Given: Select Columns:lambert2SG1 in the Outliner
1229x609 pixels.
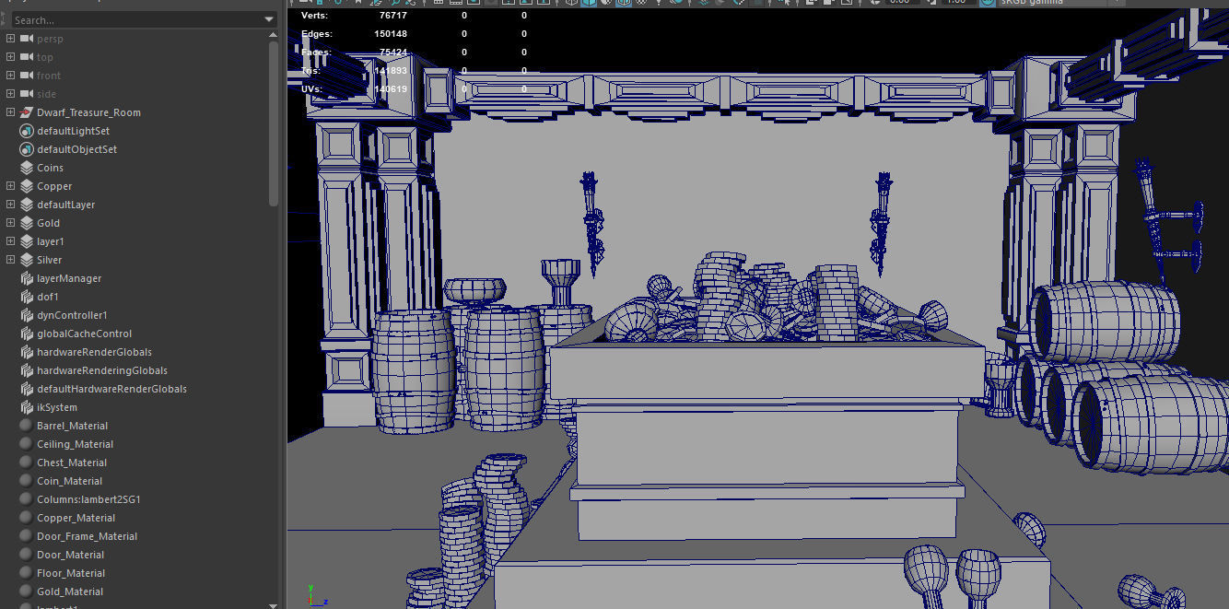Looking at the screenshot, I should pos(88,499).
